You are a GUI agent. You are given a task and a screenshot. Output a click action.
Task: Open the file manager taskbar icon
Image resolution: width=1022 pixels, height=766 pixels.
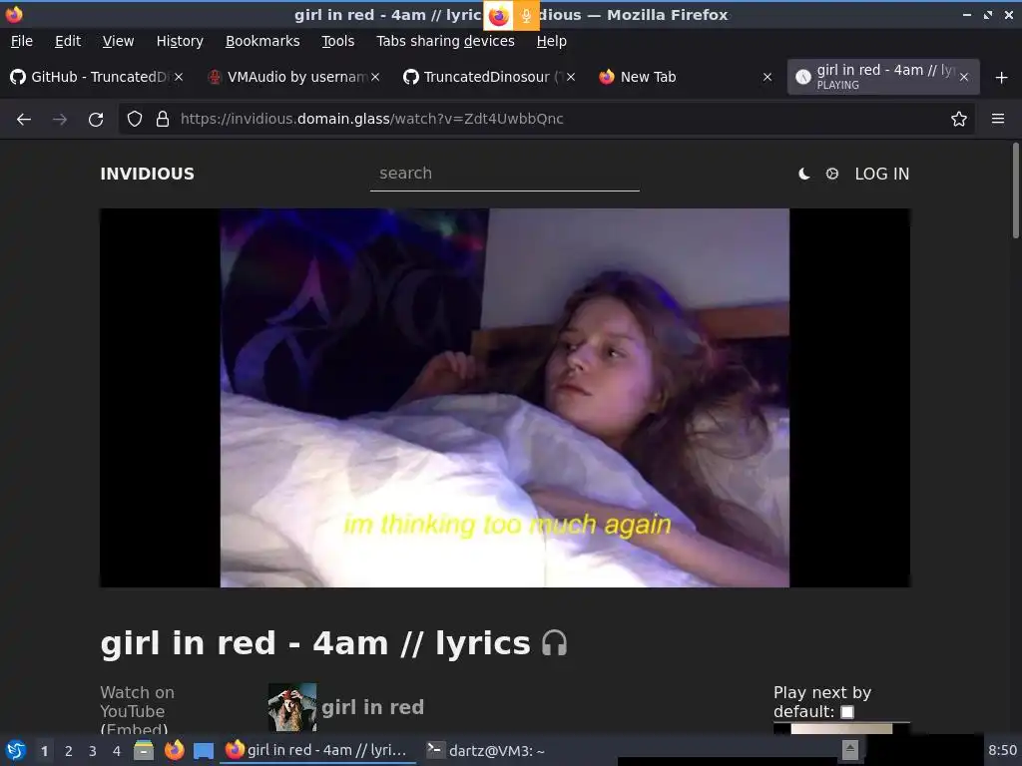(144, 750)
